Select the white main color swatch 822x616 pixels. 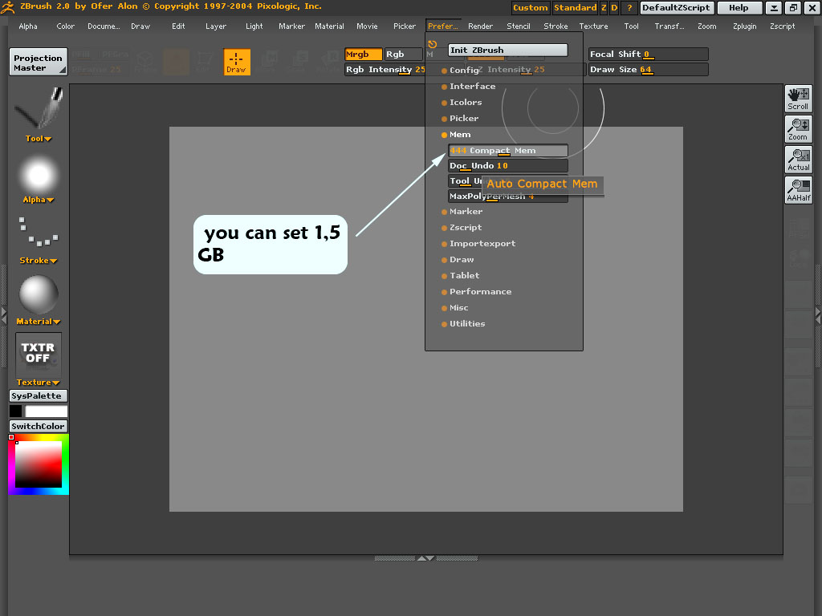pos(46,411)
